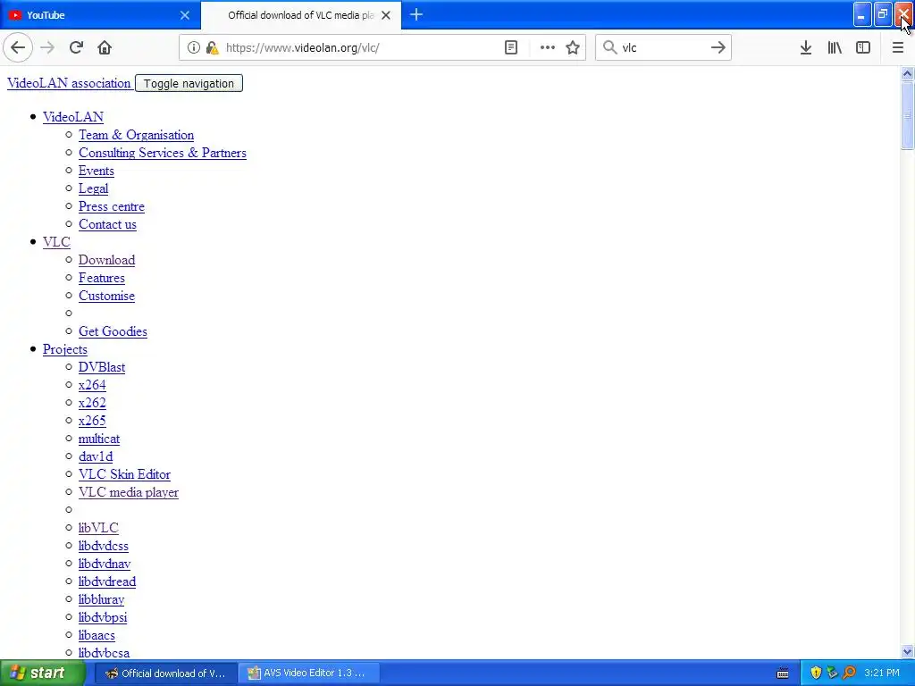This screenshot has height=686, width=915.
Task: Click the Forward navigation arrow
Action: (47, 48)
